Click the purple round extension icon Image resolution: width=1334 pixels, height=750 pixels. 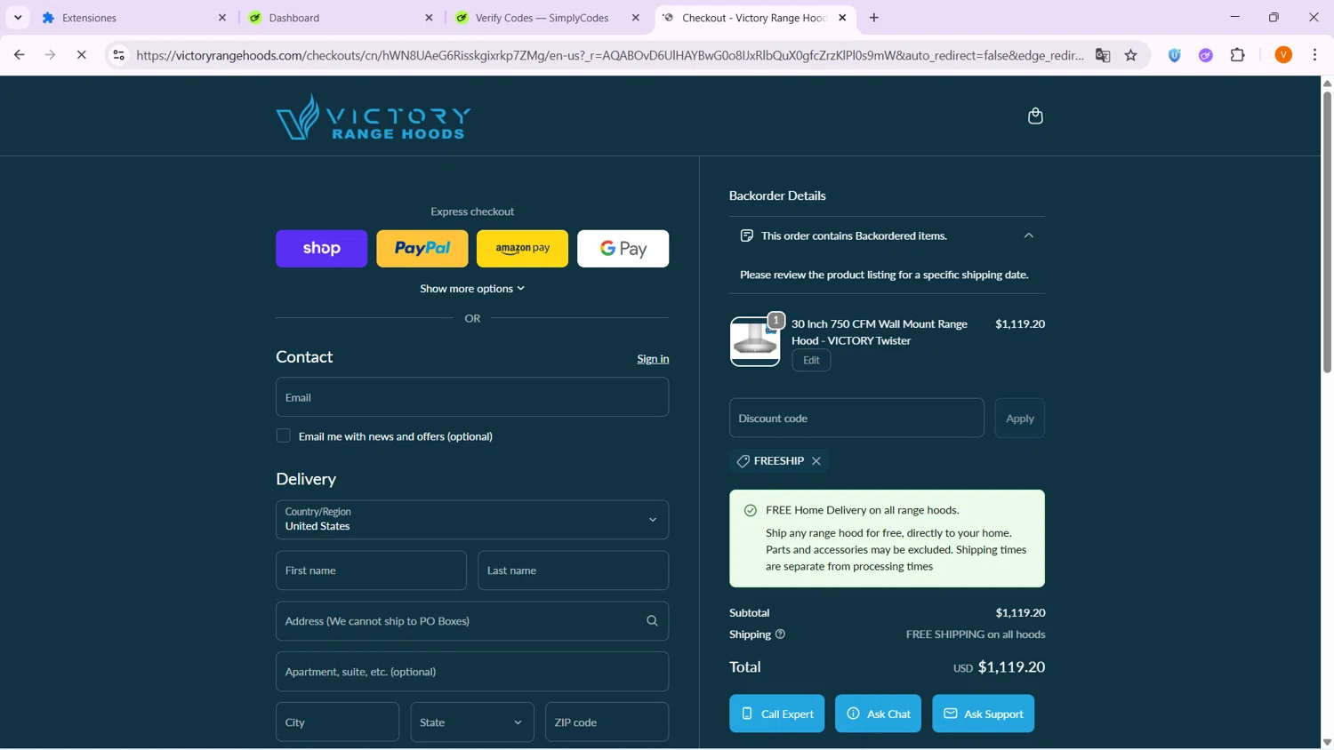pos(1206,55)
